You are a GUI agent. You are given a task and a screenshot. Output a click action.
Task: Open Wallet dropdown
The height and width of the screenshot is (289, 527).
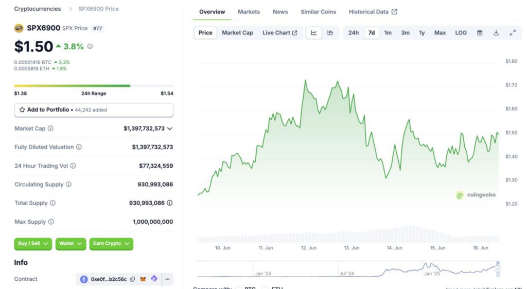(x=71, y=244)
